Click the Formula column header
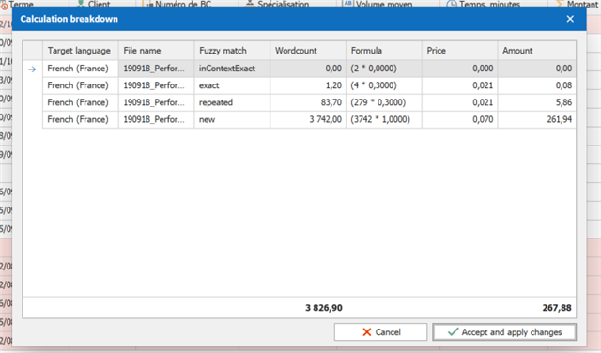The image size is (601, 353). point(384,51)
